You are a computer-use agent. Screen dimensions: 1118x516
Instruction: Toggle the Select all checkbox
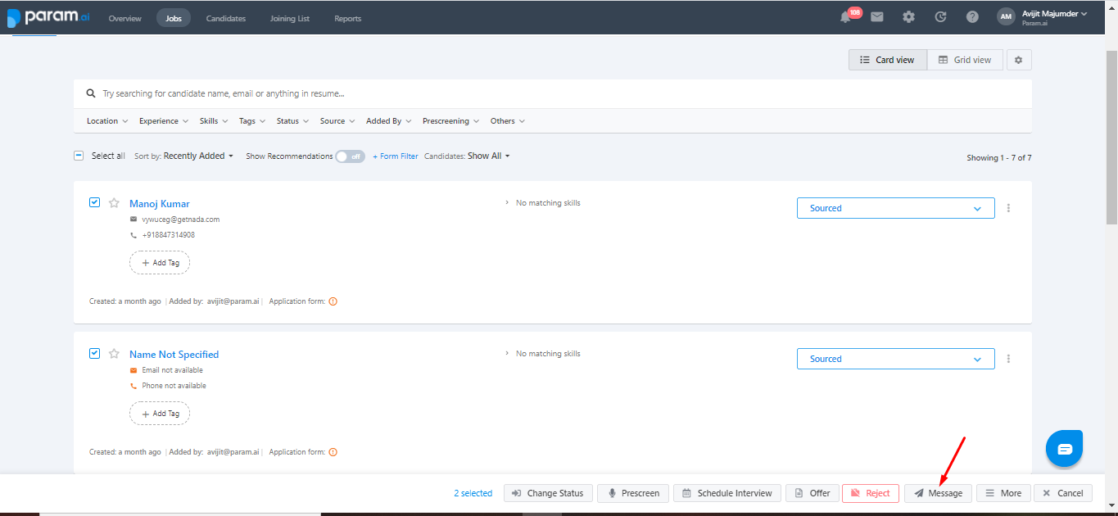point(79,156)
